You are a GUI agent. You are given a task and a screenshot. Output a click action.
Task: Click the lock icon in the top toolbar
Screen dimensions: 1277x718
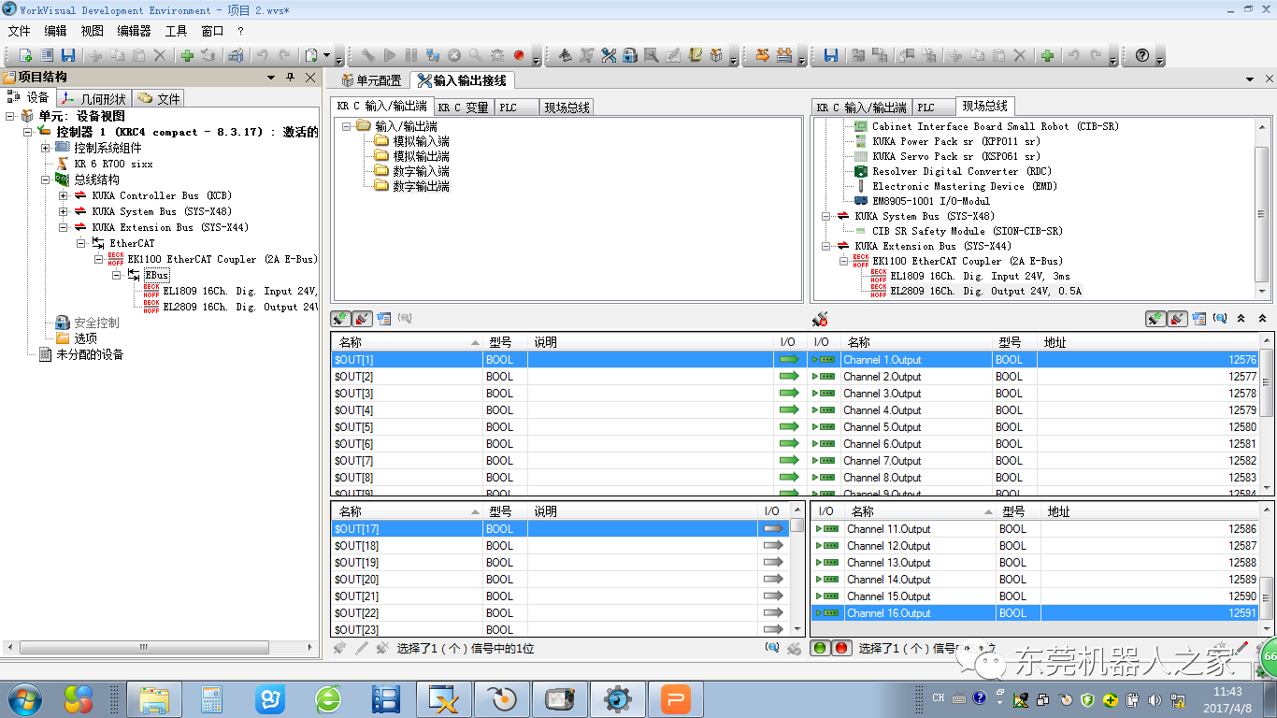[630, 56]
